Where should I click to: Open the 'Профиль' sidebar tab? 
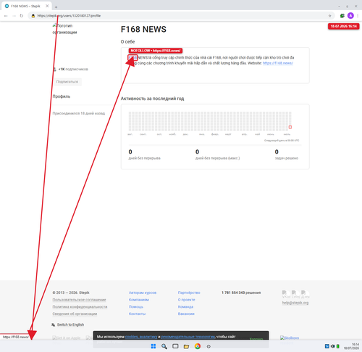(62, 96)
